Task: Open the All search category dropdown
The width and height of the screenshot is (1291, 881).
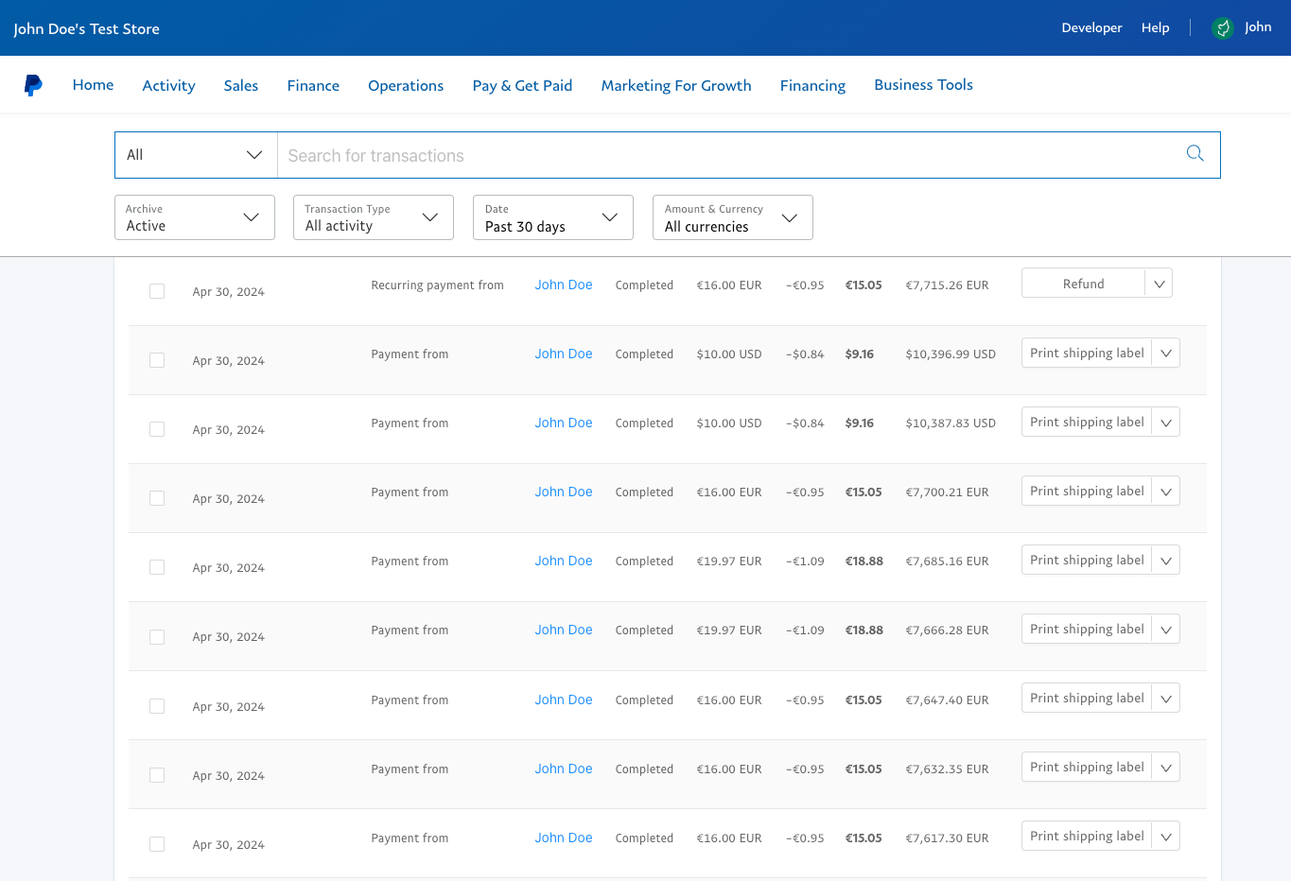Action: point(196,155)
